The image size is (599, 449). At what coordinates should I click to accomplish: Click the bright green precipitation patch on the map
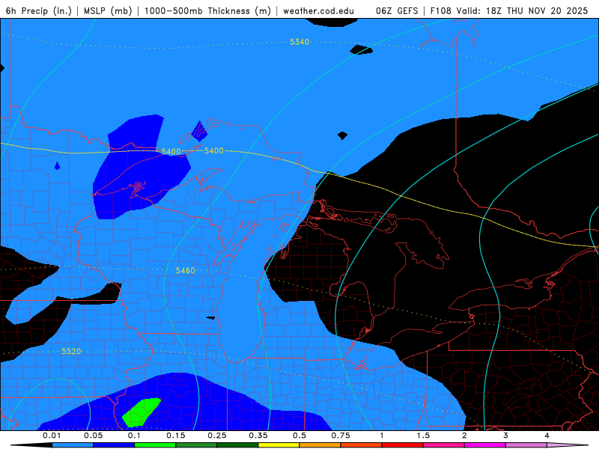coord(141,412)
